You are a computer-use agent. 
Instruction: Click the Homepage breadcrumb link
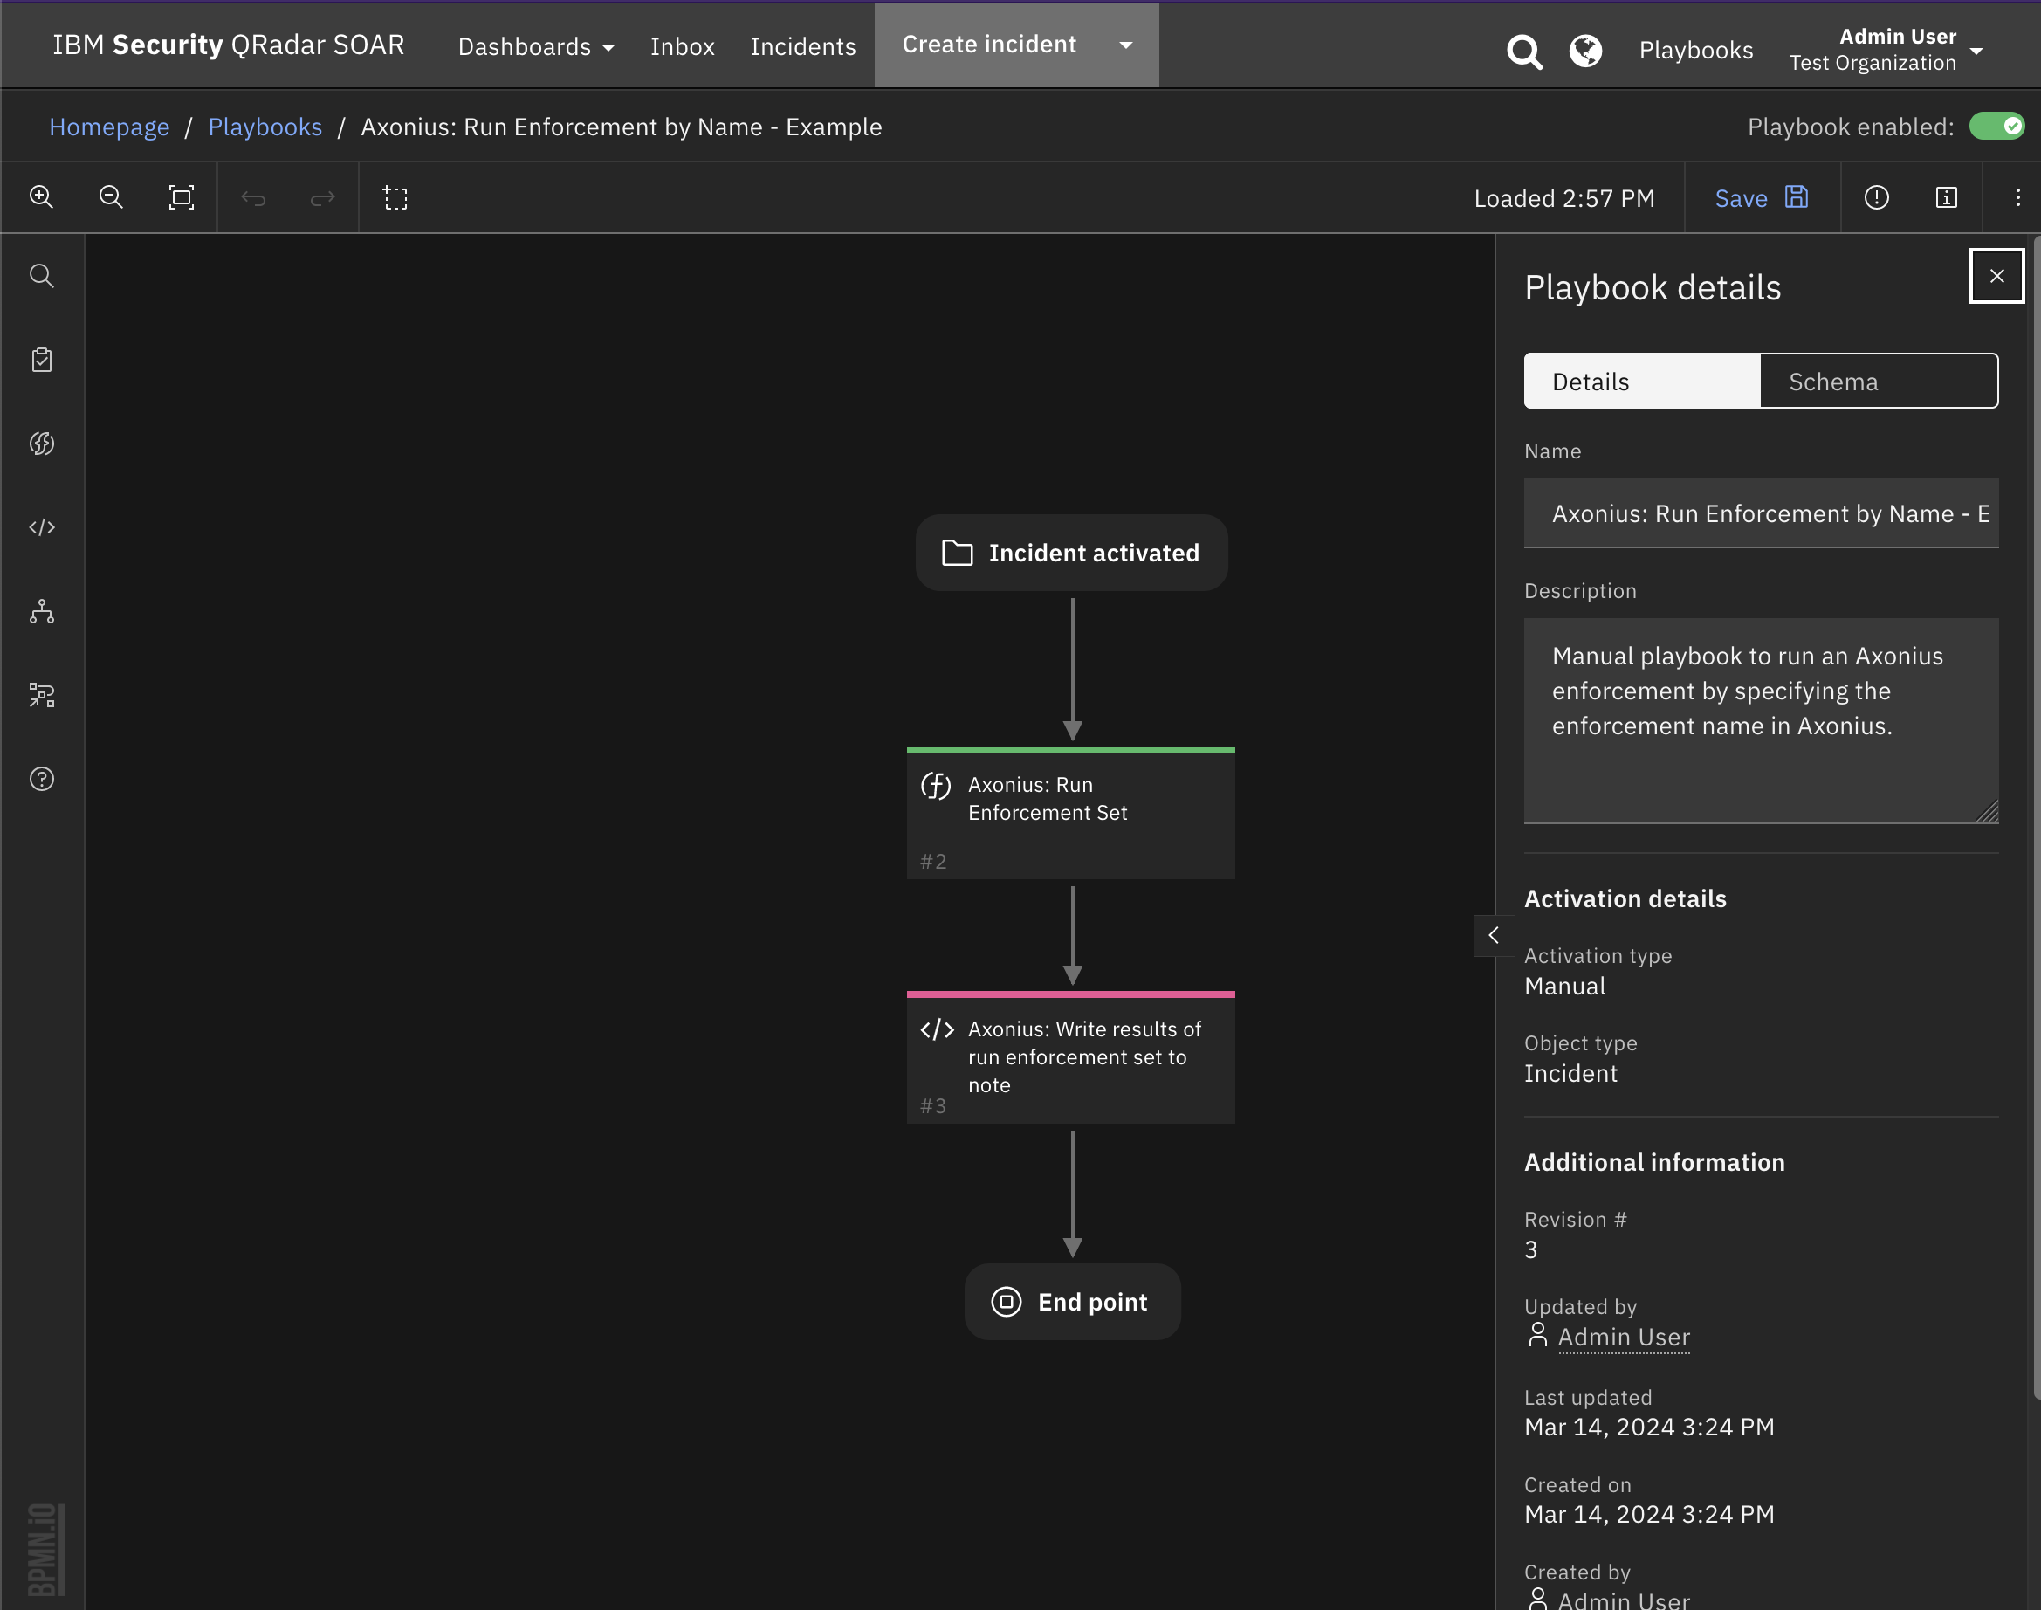pos(109,124)
